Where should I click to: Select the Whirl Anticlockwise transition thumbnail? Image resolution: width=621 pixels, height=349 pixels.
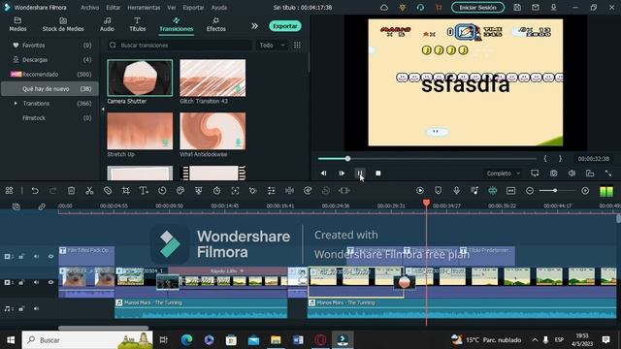click(x=212, y=131)
